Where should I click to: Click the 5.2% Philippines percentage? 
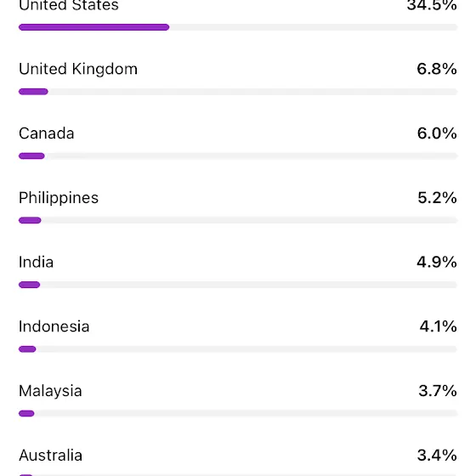coord(437,197)
